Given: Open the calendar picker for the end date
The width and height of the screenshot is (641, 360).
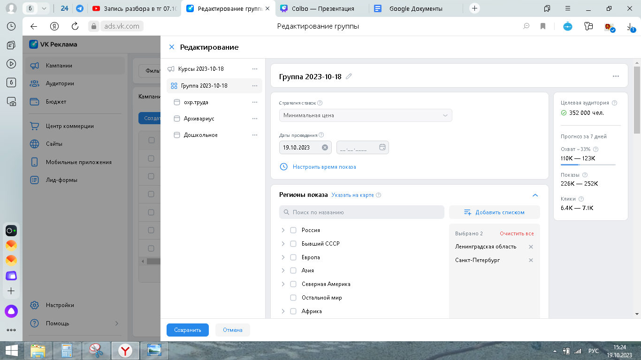Looking at the screenshot, I should coord(382,147).
